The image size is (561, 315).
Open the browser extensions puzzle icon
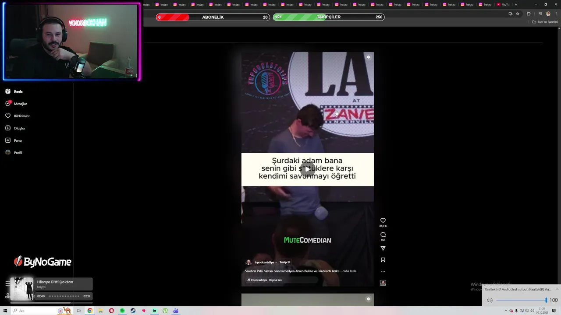click(529, 14)
